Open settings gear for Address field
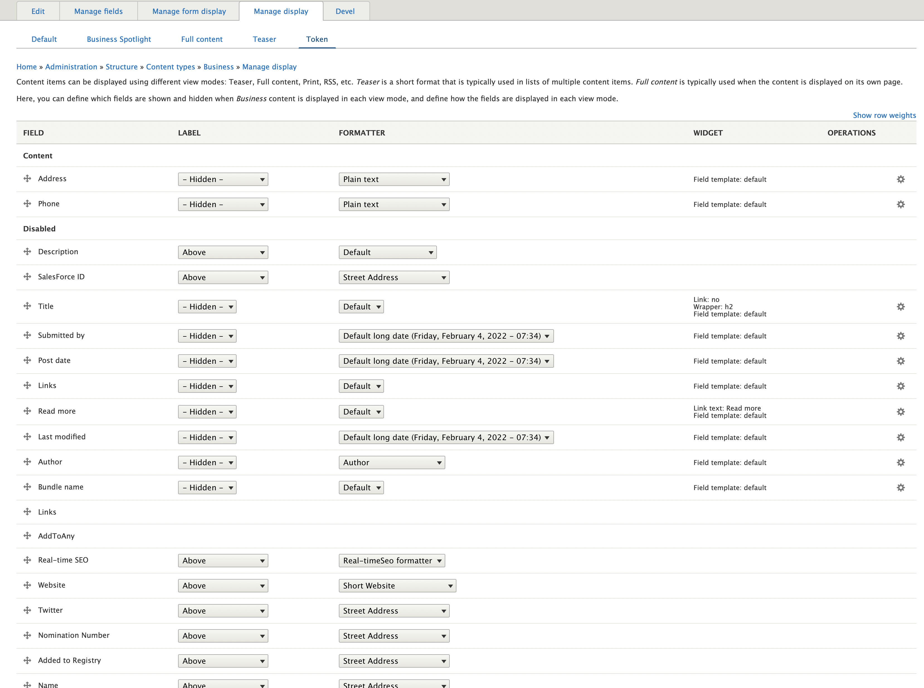This screenshot has width=924, height=688. [900, 180]
